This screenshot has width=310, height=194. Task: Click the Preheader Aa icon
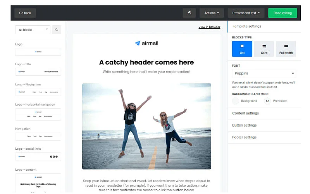click(x=267, y=101)
